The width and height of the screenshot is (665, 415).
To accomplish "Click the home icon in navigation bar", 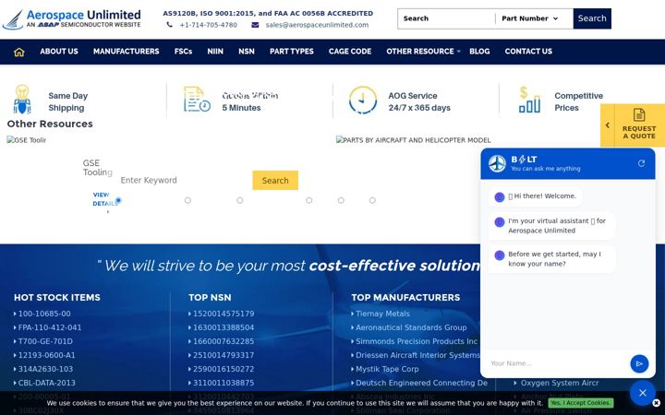I will (x=19, y=52).
